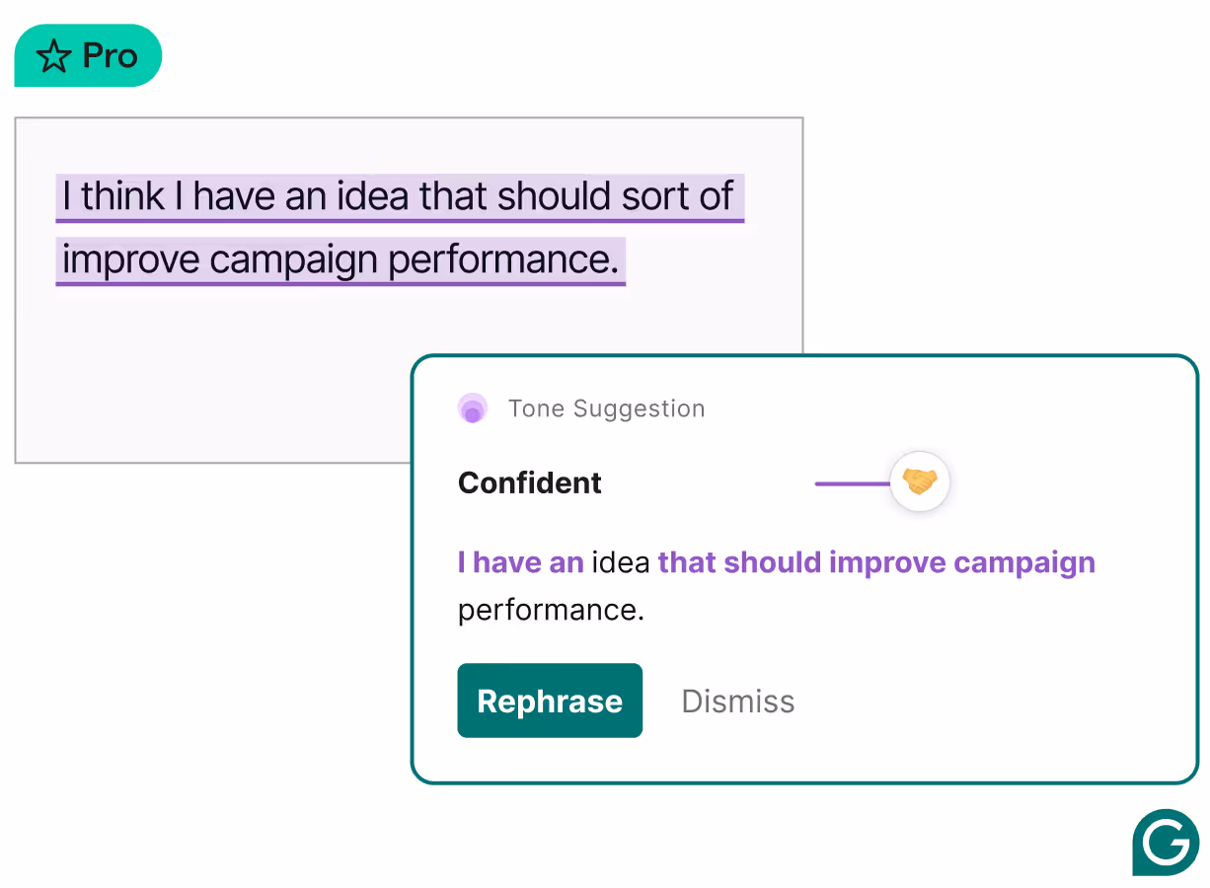
Task: Click the word 'idea' in the suggestion
Action: click(x=621, y=562)
